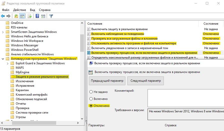Click the Отчеты folder icon

[12, 104]
